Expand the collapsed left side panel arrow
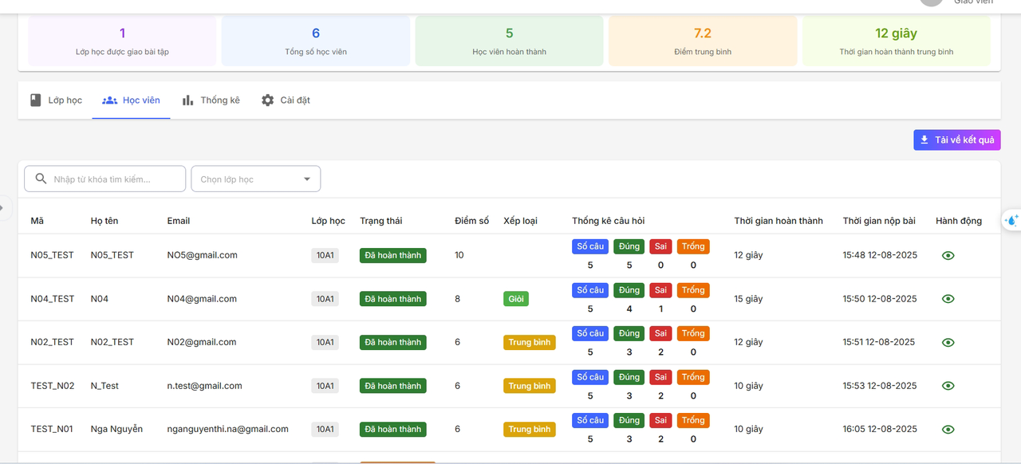The width and height of the screenshot is (1021, 464). coord(2,207)
